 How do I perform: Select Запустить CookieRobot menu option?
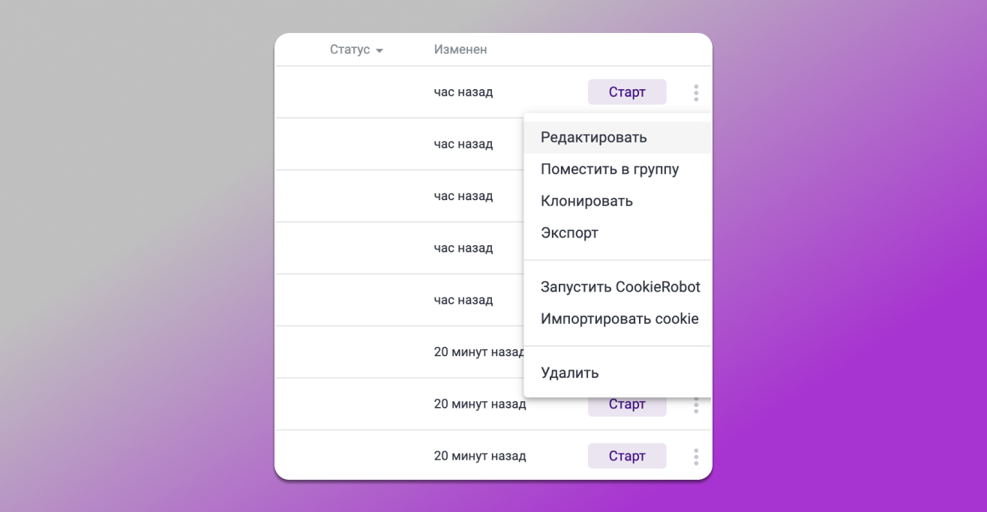pos(619,287)
